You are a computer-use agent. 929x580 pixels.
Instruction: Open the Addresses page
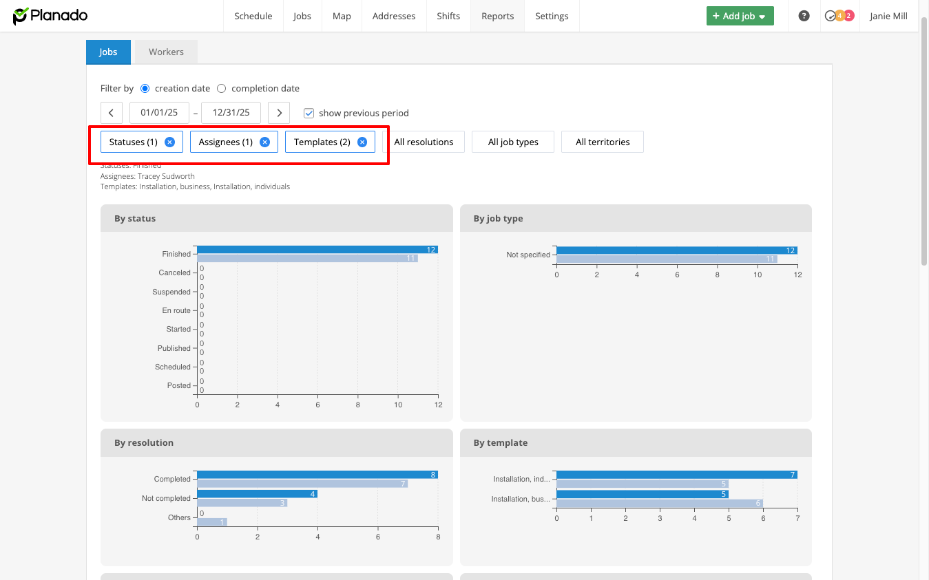coord(394,16)
